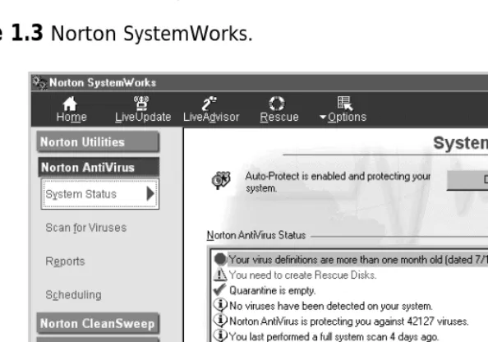Click the 'Norton AntiVirus Status' group label
488x342 pixels.
point(256,235)
